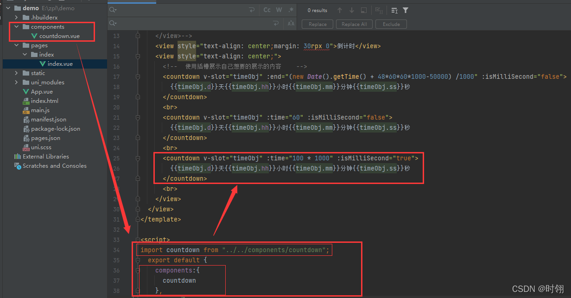571x298 pixels.
Task: Navigate to next search result arrow
Action: [352, 10]
